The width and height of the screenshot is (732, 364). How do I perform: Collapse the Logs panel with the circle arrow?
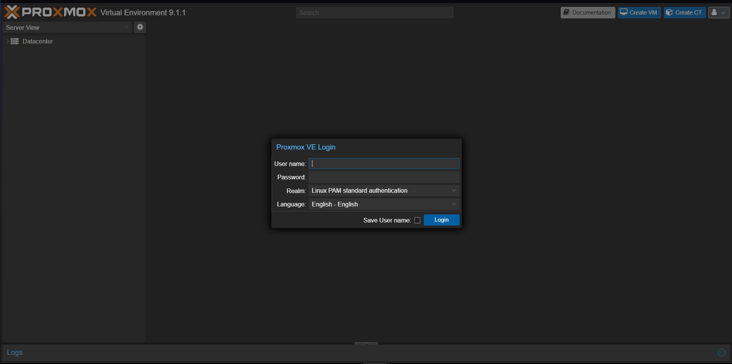click(x=722, y=353)
